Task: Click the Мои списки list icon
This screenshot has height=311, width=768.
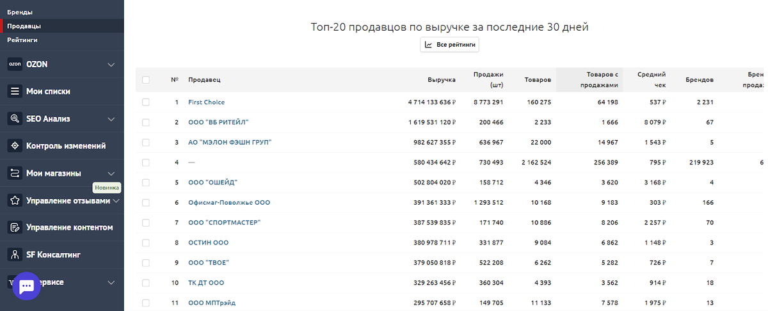Action: coord(15,92)
